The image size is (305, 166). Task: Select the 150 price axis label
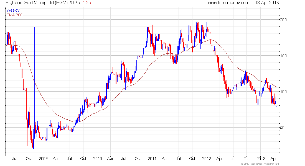click(x=283, y=56)
